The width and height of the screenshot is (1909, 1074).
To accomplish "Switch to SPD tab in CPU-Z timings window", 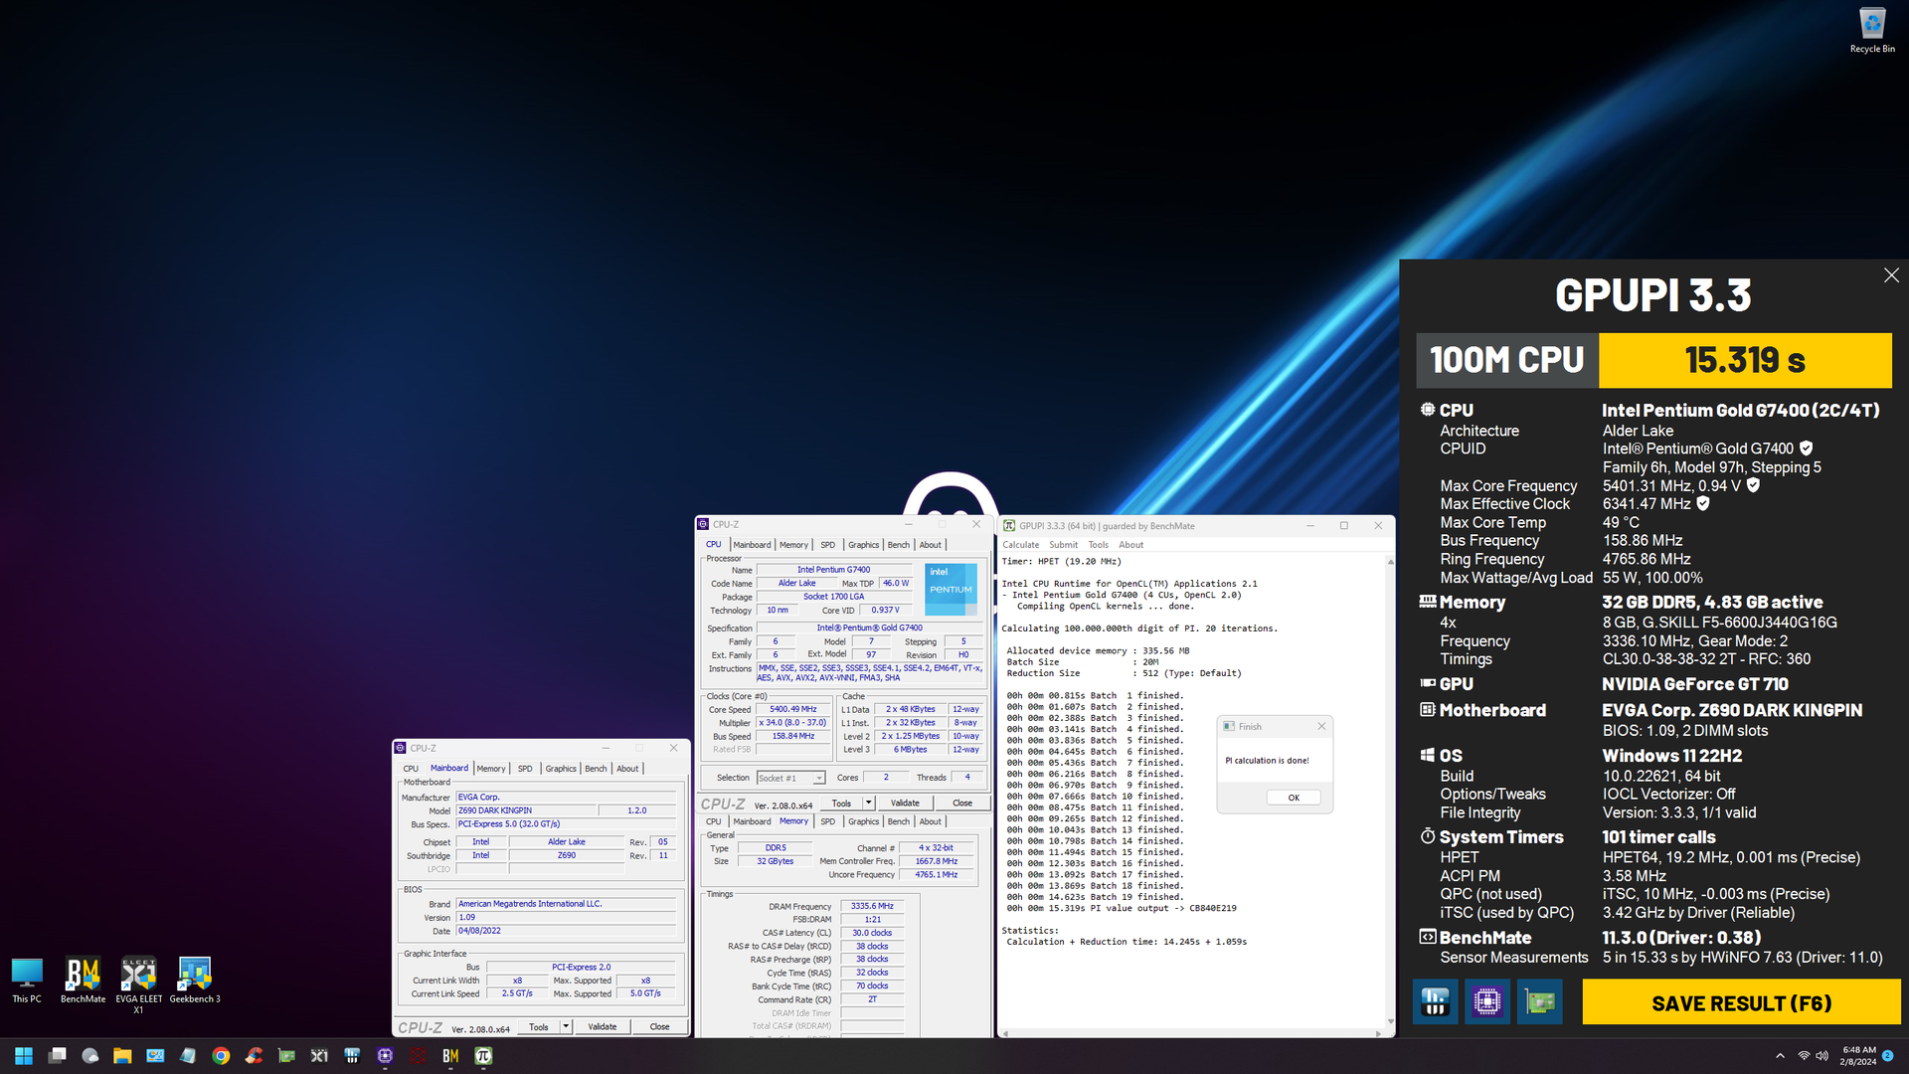I will [827, 821].
